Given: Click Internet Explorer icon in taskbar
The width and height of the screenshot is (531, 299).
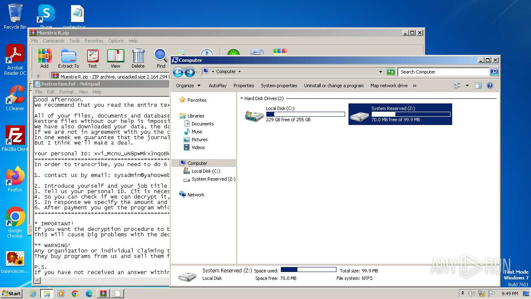Looking at the screenshot, I should [x=33, y=294].
